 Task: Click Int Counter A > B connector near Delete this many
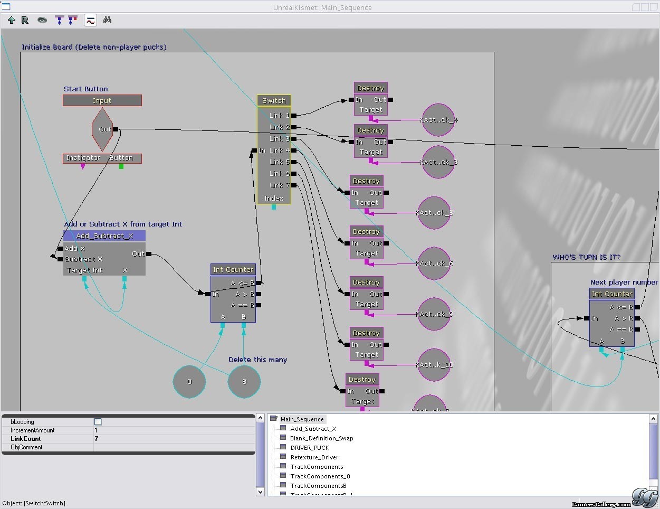259,294
